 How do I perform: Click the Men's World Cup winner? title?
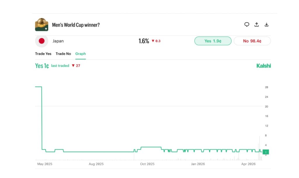[x=76, y=25]
